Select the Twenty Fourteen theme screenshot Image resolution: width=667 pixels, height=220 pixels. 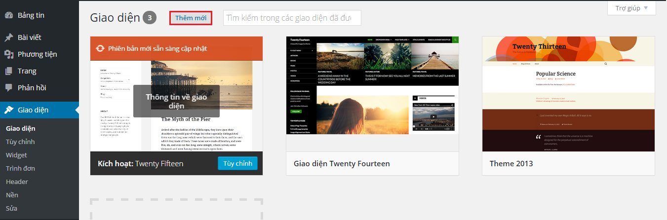pos(372,94)
